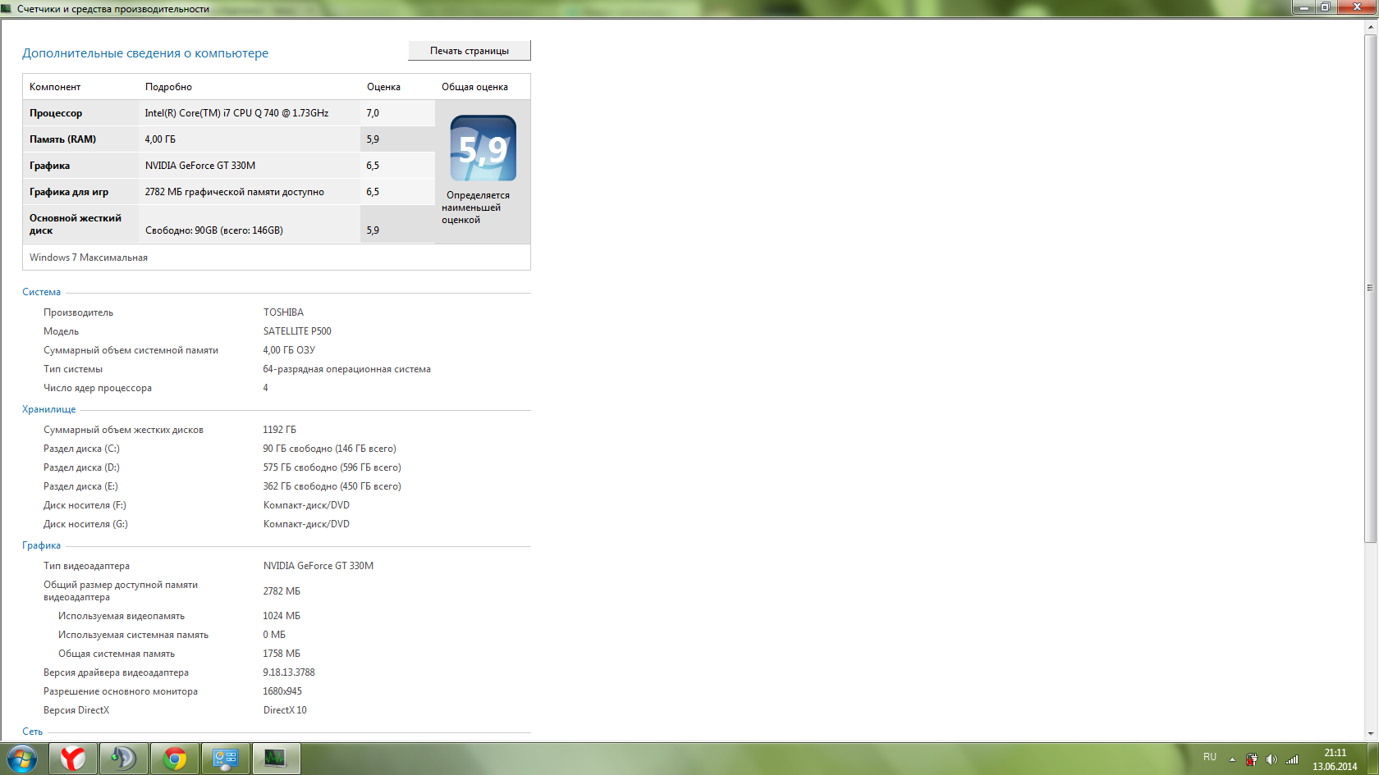Launch Yandex browser from the taskbar
1379x775 pixels.
pos(73,759)
